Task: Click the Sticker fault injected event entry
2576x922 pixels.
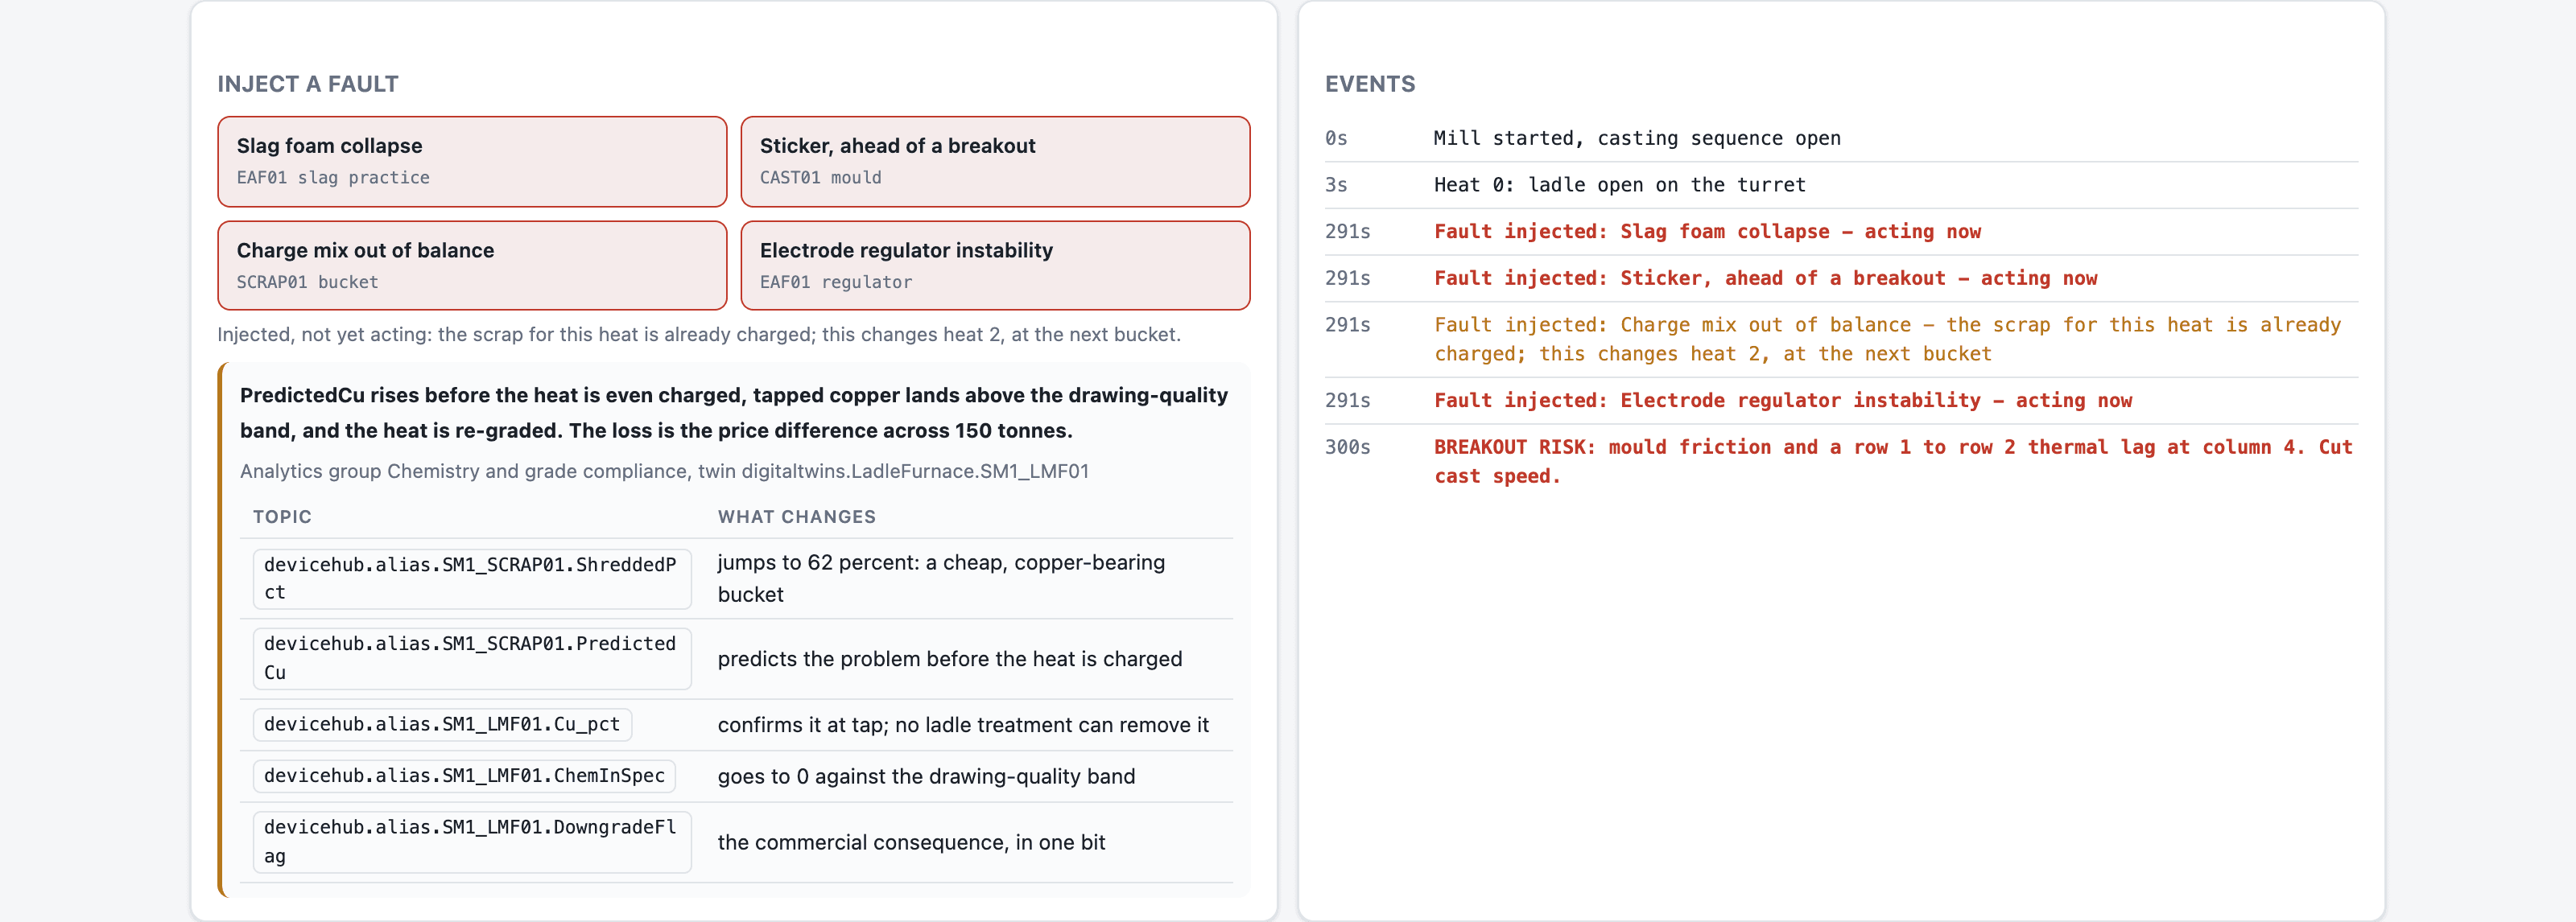Action: 1765,278
